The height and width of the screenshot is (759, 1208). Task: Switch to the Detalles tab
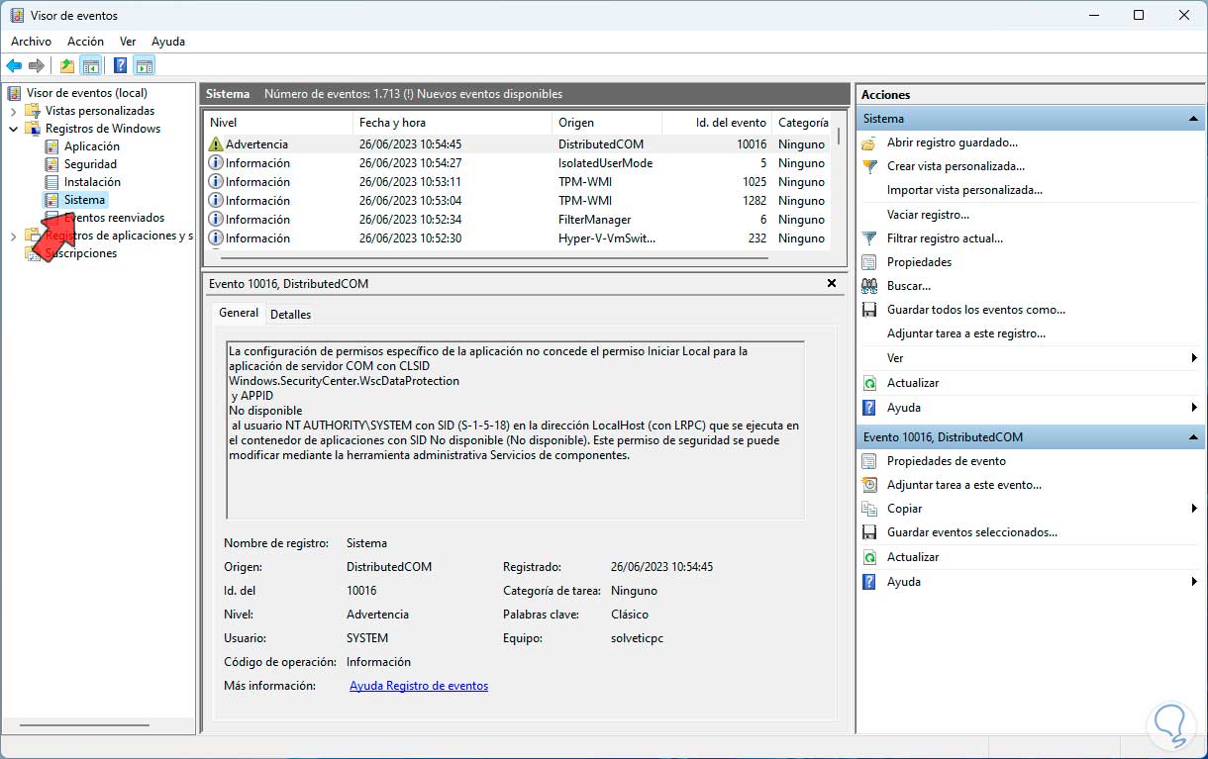tap(290, 315)
